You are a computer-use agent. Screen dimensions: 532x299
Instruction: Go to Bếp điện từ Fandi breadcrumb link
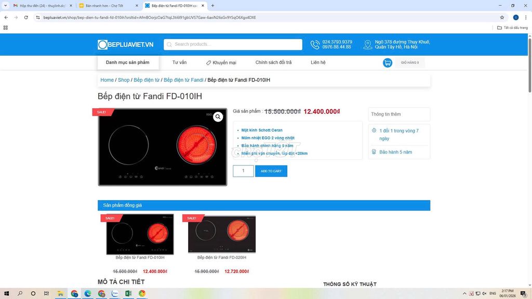pos(183,80)
